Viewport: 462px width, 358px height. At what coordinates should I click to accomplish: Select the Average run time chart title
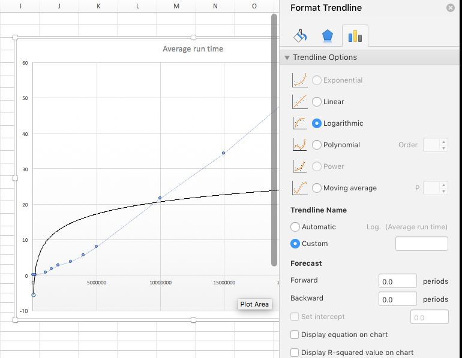click(x=193, y=49)
